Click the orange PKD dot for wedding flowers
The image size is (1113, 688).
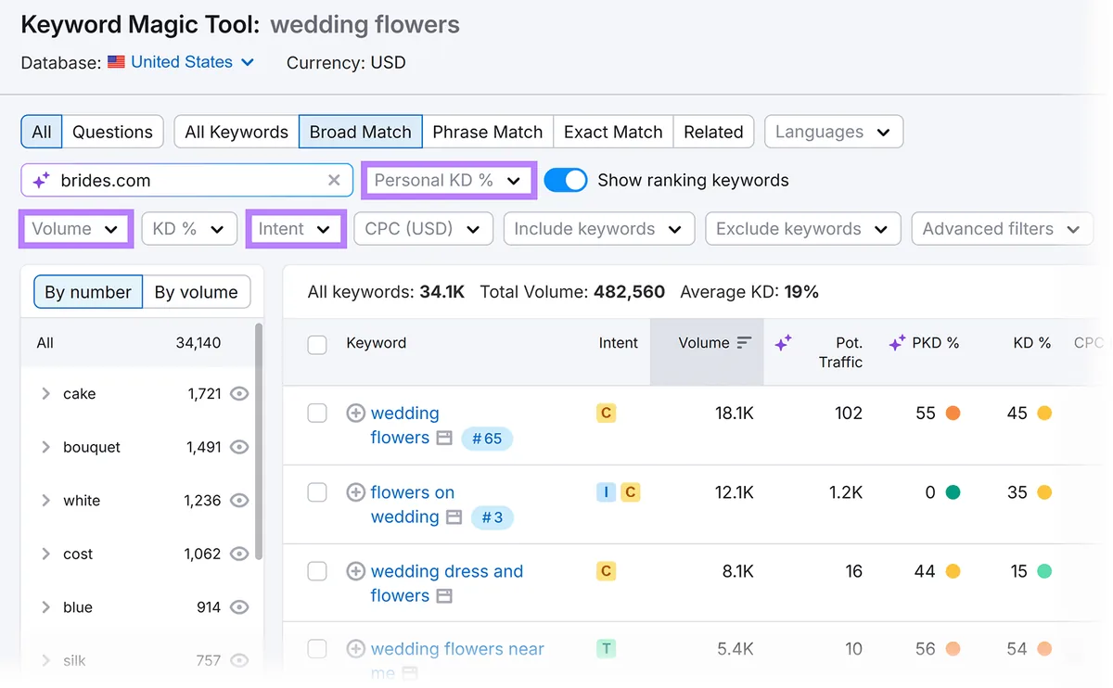pyautogui.click(x=953, y=414)
